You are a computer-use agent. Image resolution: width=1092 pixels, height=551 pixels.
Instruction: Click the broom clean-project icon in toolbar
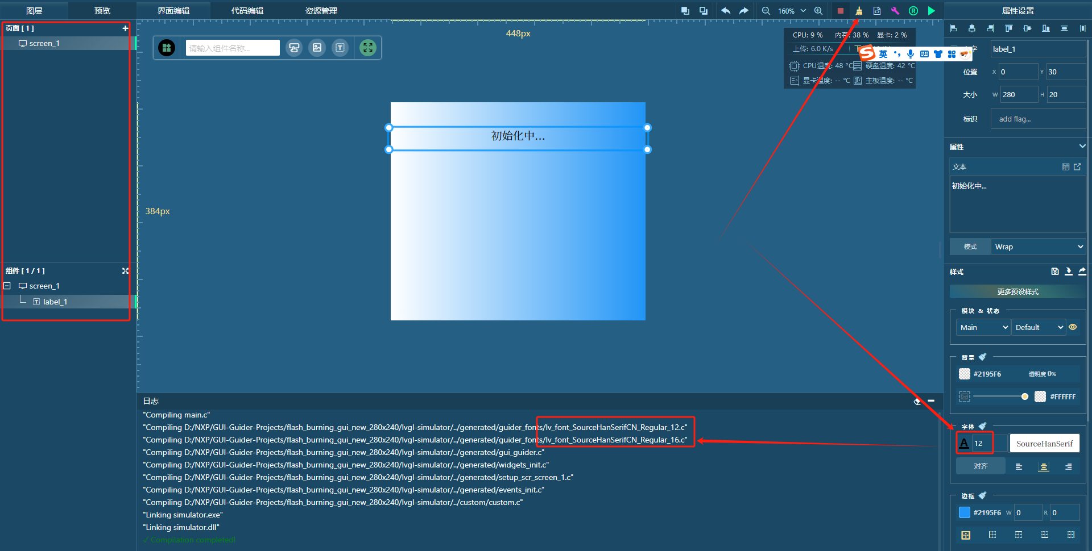coord(859,11)
